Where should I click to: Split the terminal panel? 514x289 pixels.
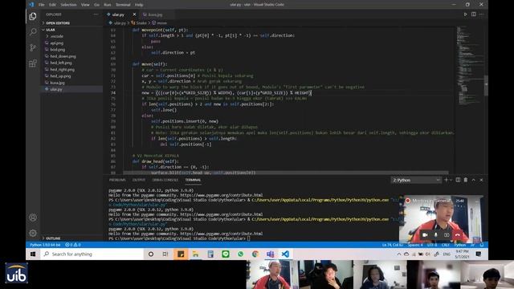[458, 180]
